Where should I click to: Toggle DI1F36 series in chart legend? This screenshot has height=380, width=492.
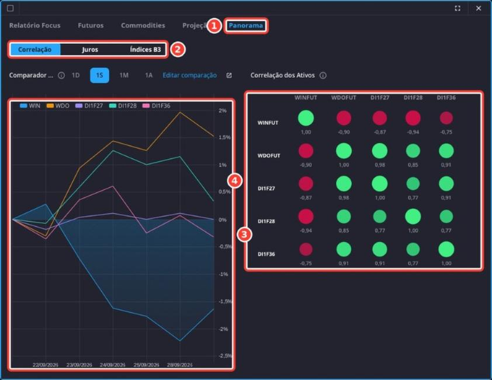tap(157, 106)
